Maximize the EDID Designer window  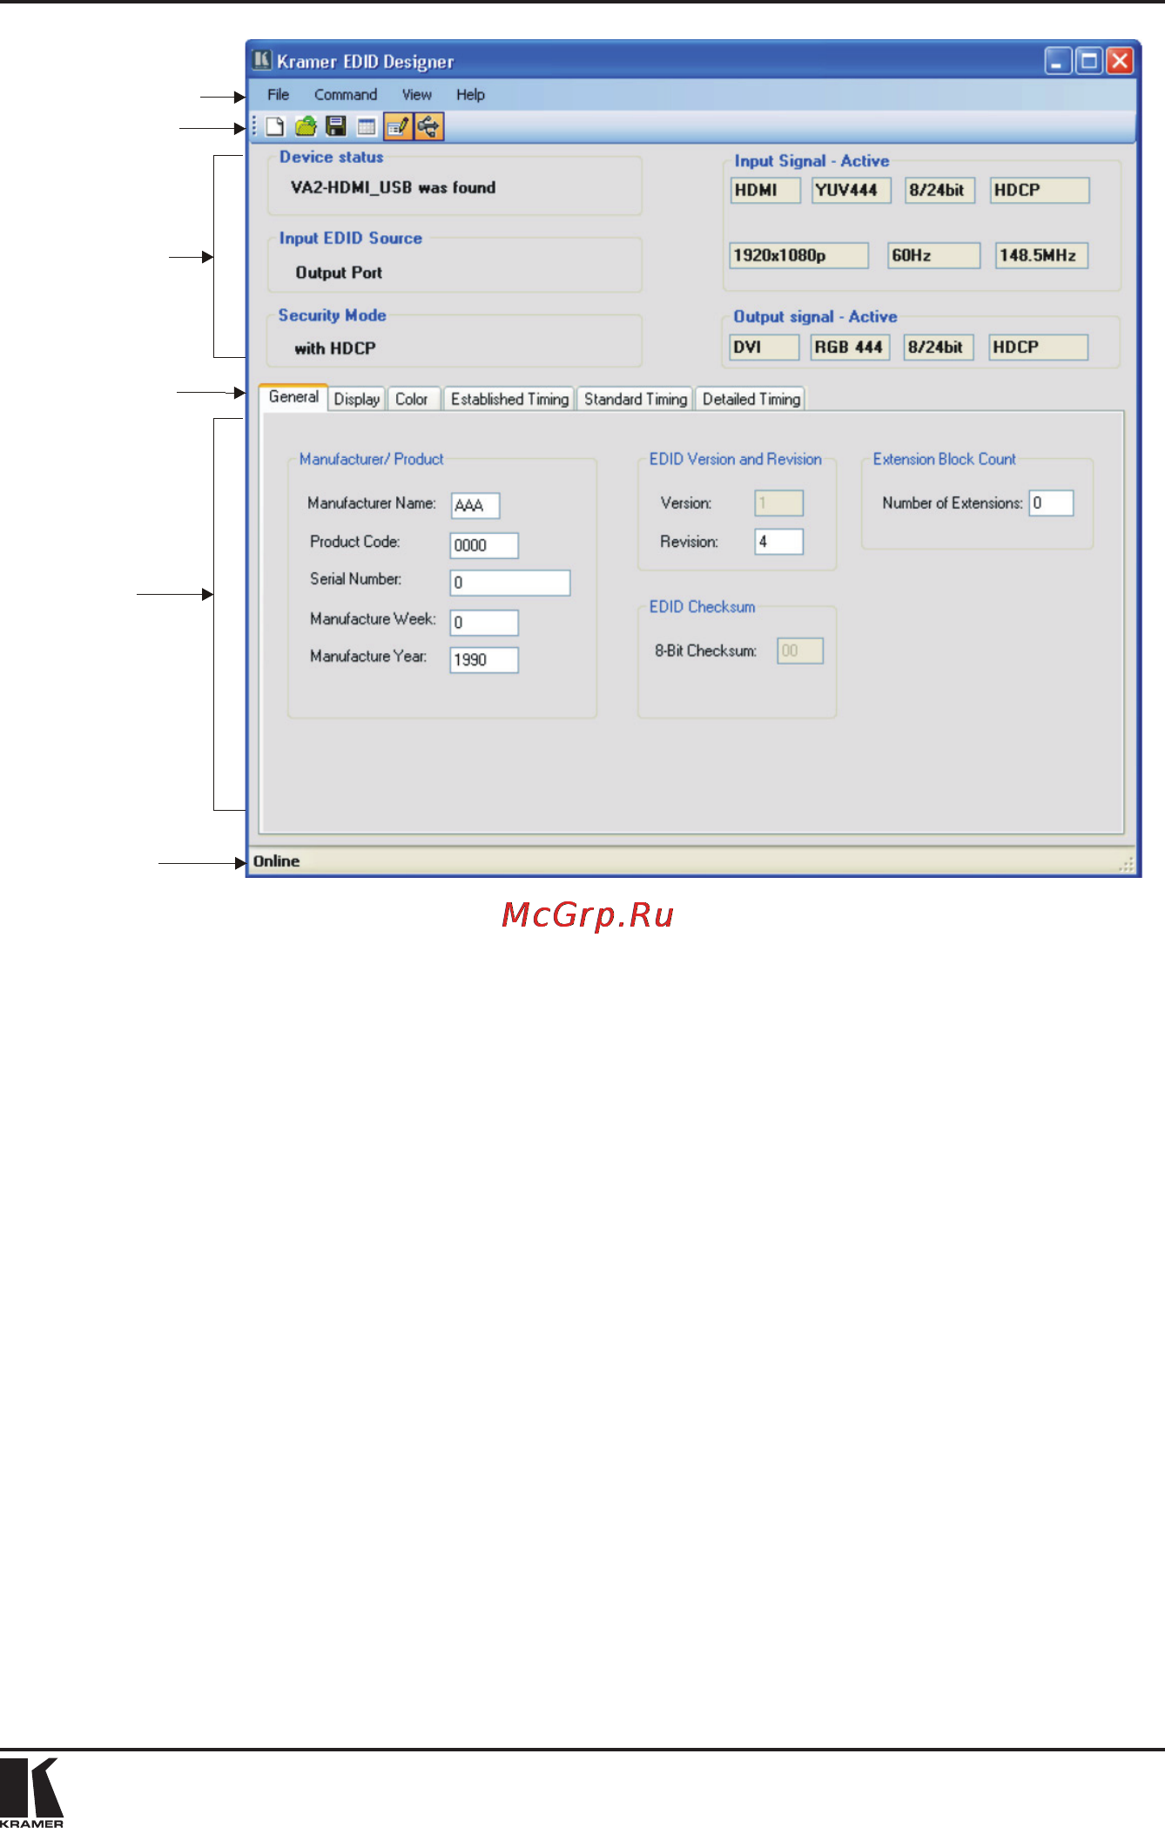[1088, 61]
